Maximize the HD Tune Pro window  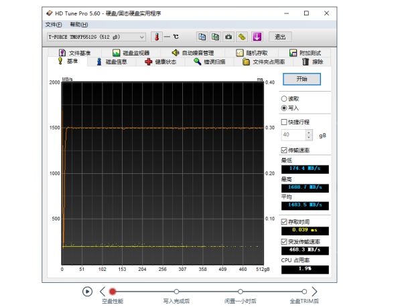point(306,13)
